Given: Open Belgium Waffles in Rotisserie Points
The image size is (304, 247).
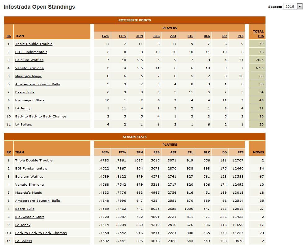Looking at the screenshot, I should click(29, 60).
